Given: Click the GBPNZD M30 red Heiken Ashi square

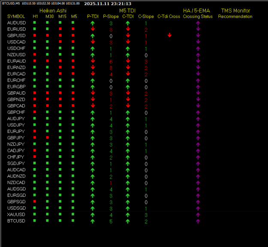Looking at the screenshot, I should 47,99.
